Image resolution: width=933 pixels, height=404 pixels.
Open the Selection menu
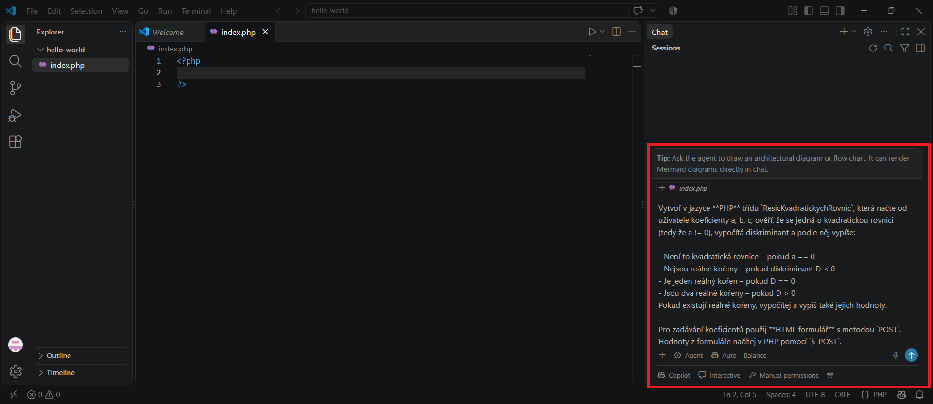[86, 11]
